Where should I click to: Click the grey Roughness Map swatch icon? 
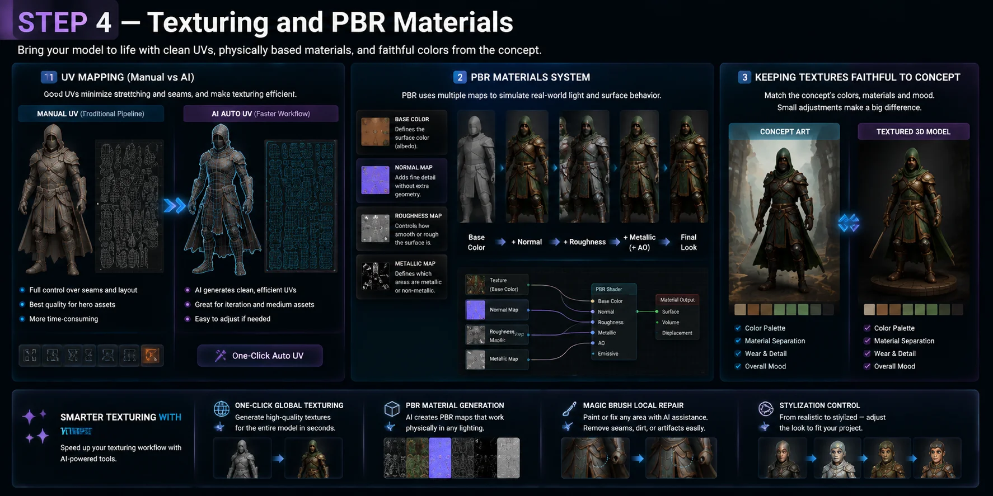375,228
